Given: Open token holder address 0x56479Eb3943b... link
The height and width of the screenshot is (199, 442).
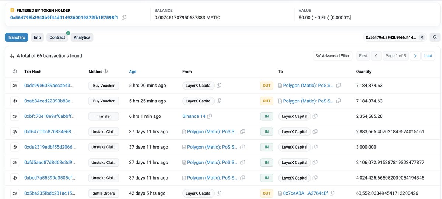Looking at the screenshot, I should (64, 18).
